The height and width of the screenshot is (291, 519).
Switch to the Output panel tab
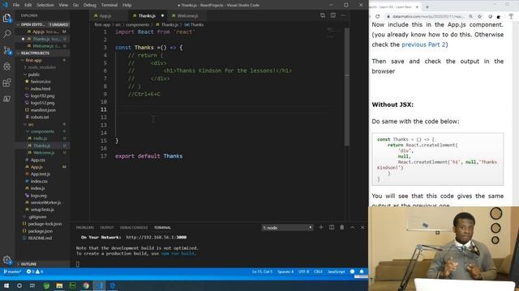tap(106, 228)
